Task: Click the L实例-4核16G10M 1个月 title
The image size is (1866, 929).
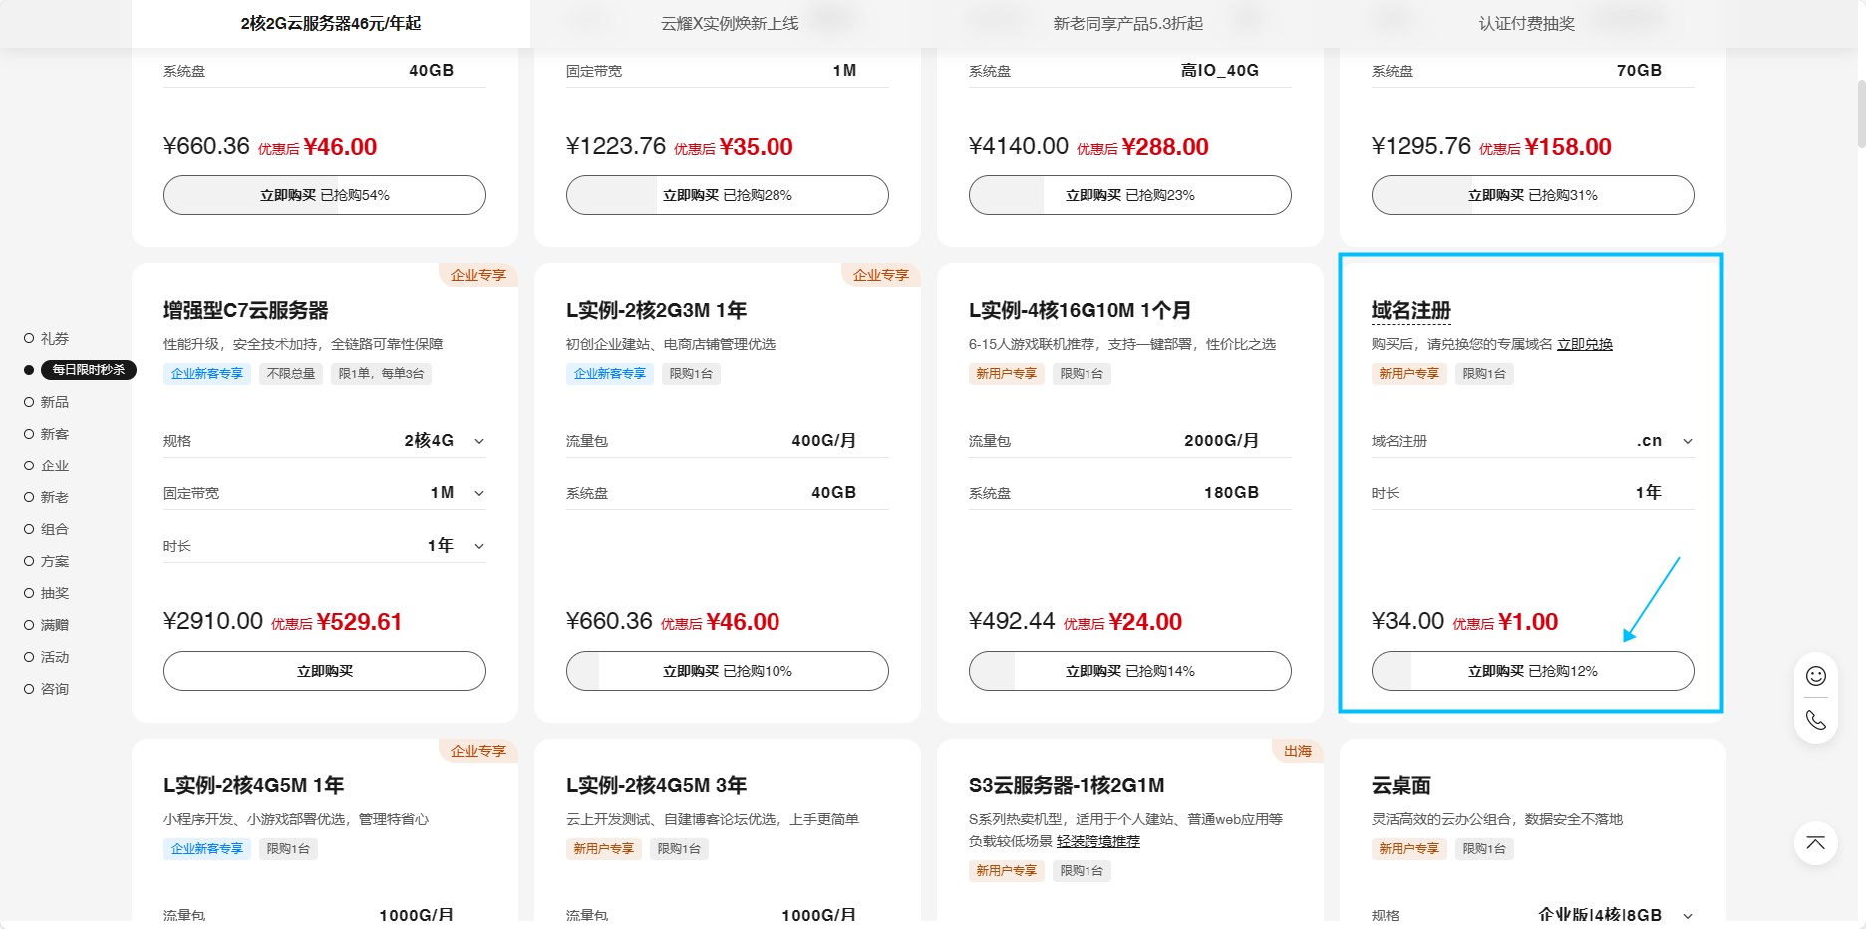Action: point(1080,310)
